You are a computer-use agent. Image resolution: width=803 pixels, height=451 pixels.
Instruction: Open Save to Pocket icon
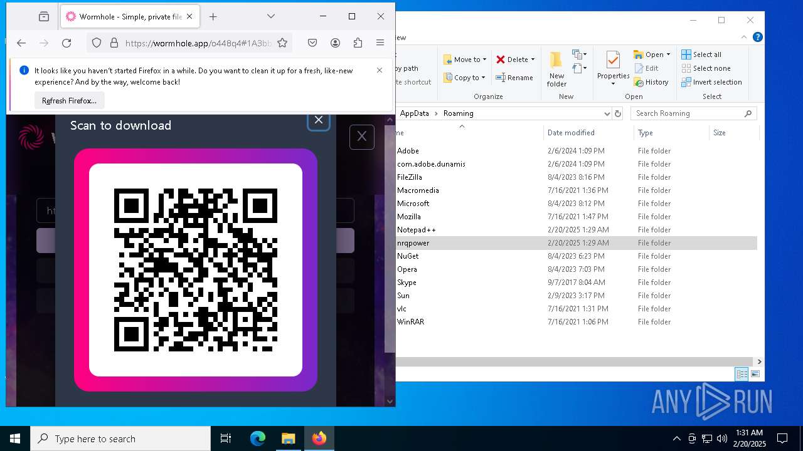coord(312,43)
